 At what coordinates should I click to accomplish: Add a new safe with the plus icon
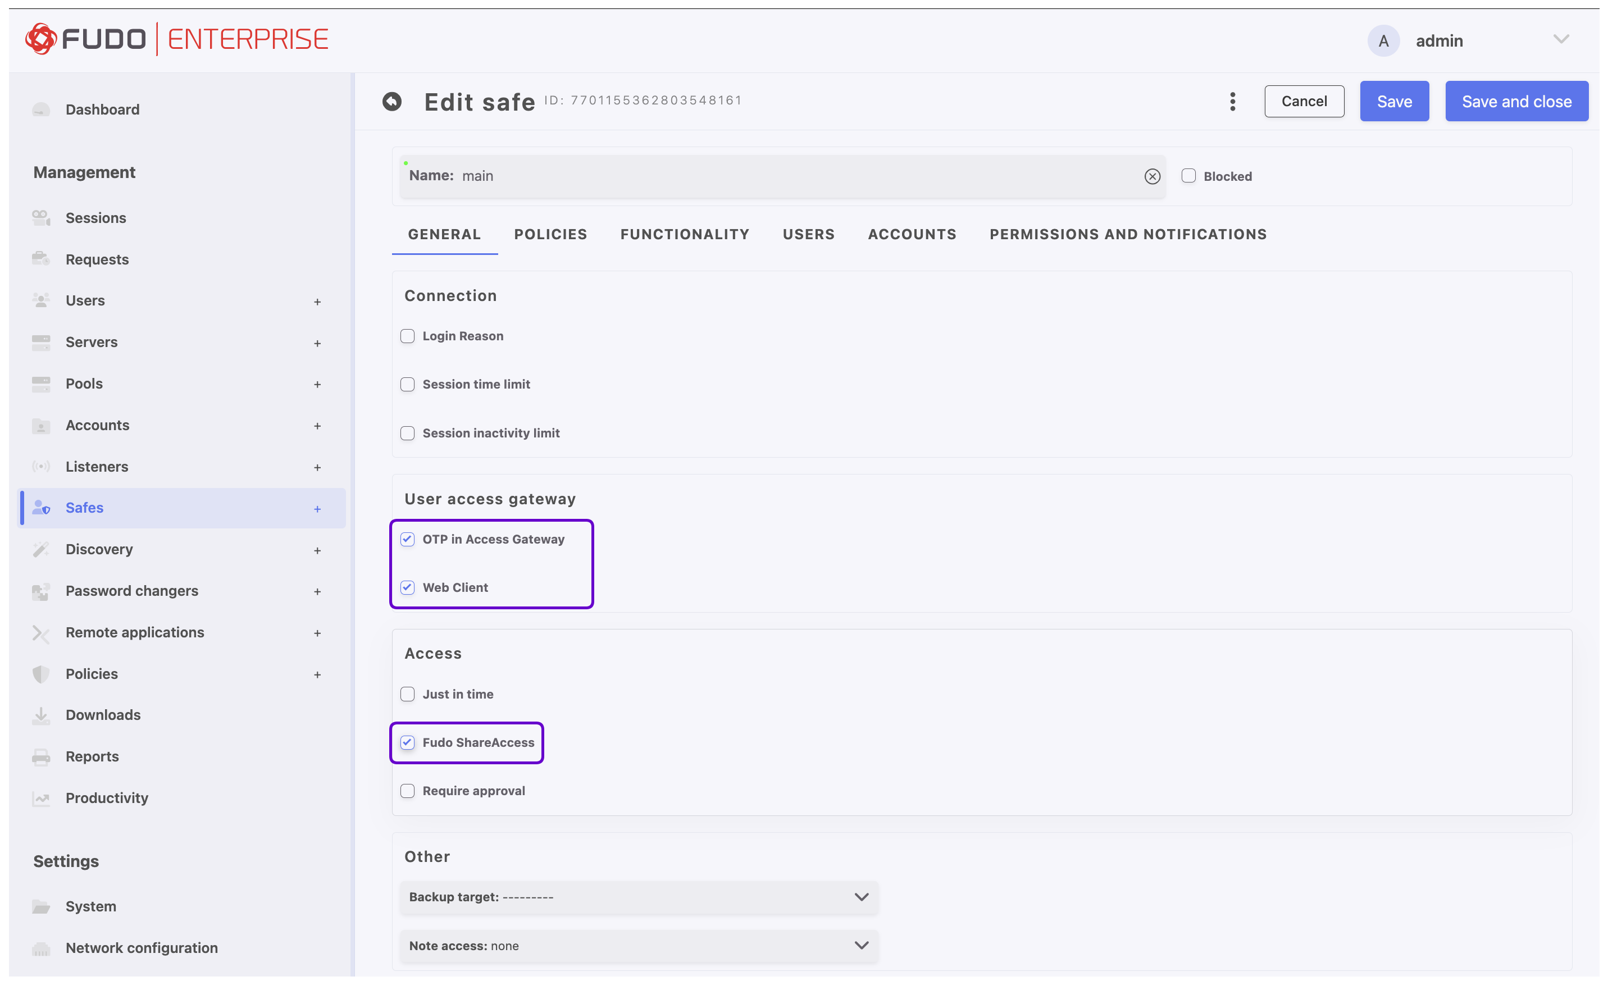[x=317, y=508]
